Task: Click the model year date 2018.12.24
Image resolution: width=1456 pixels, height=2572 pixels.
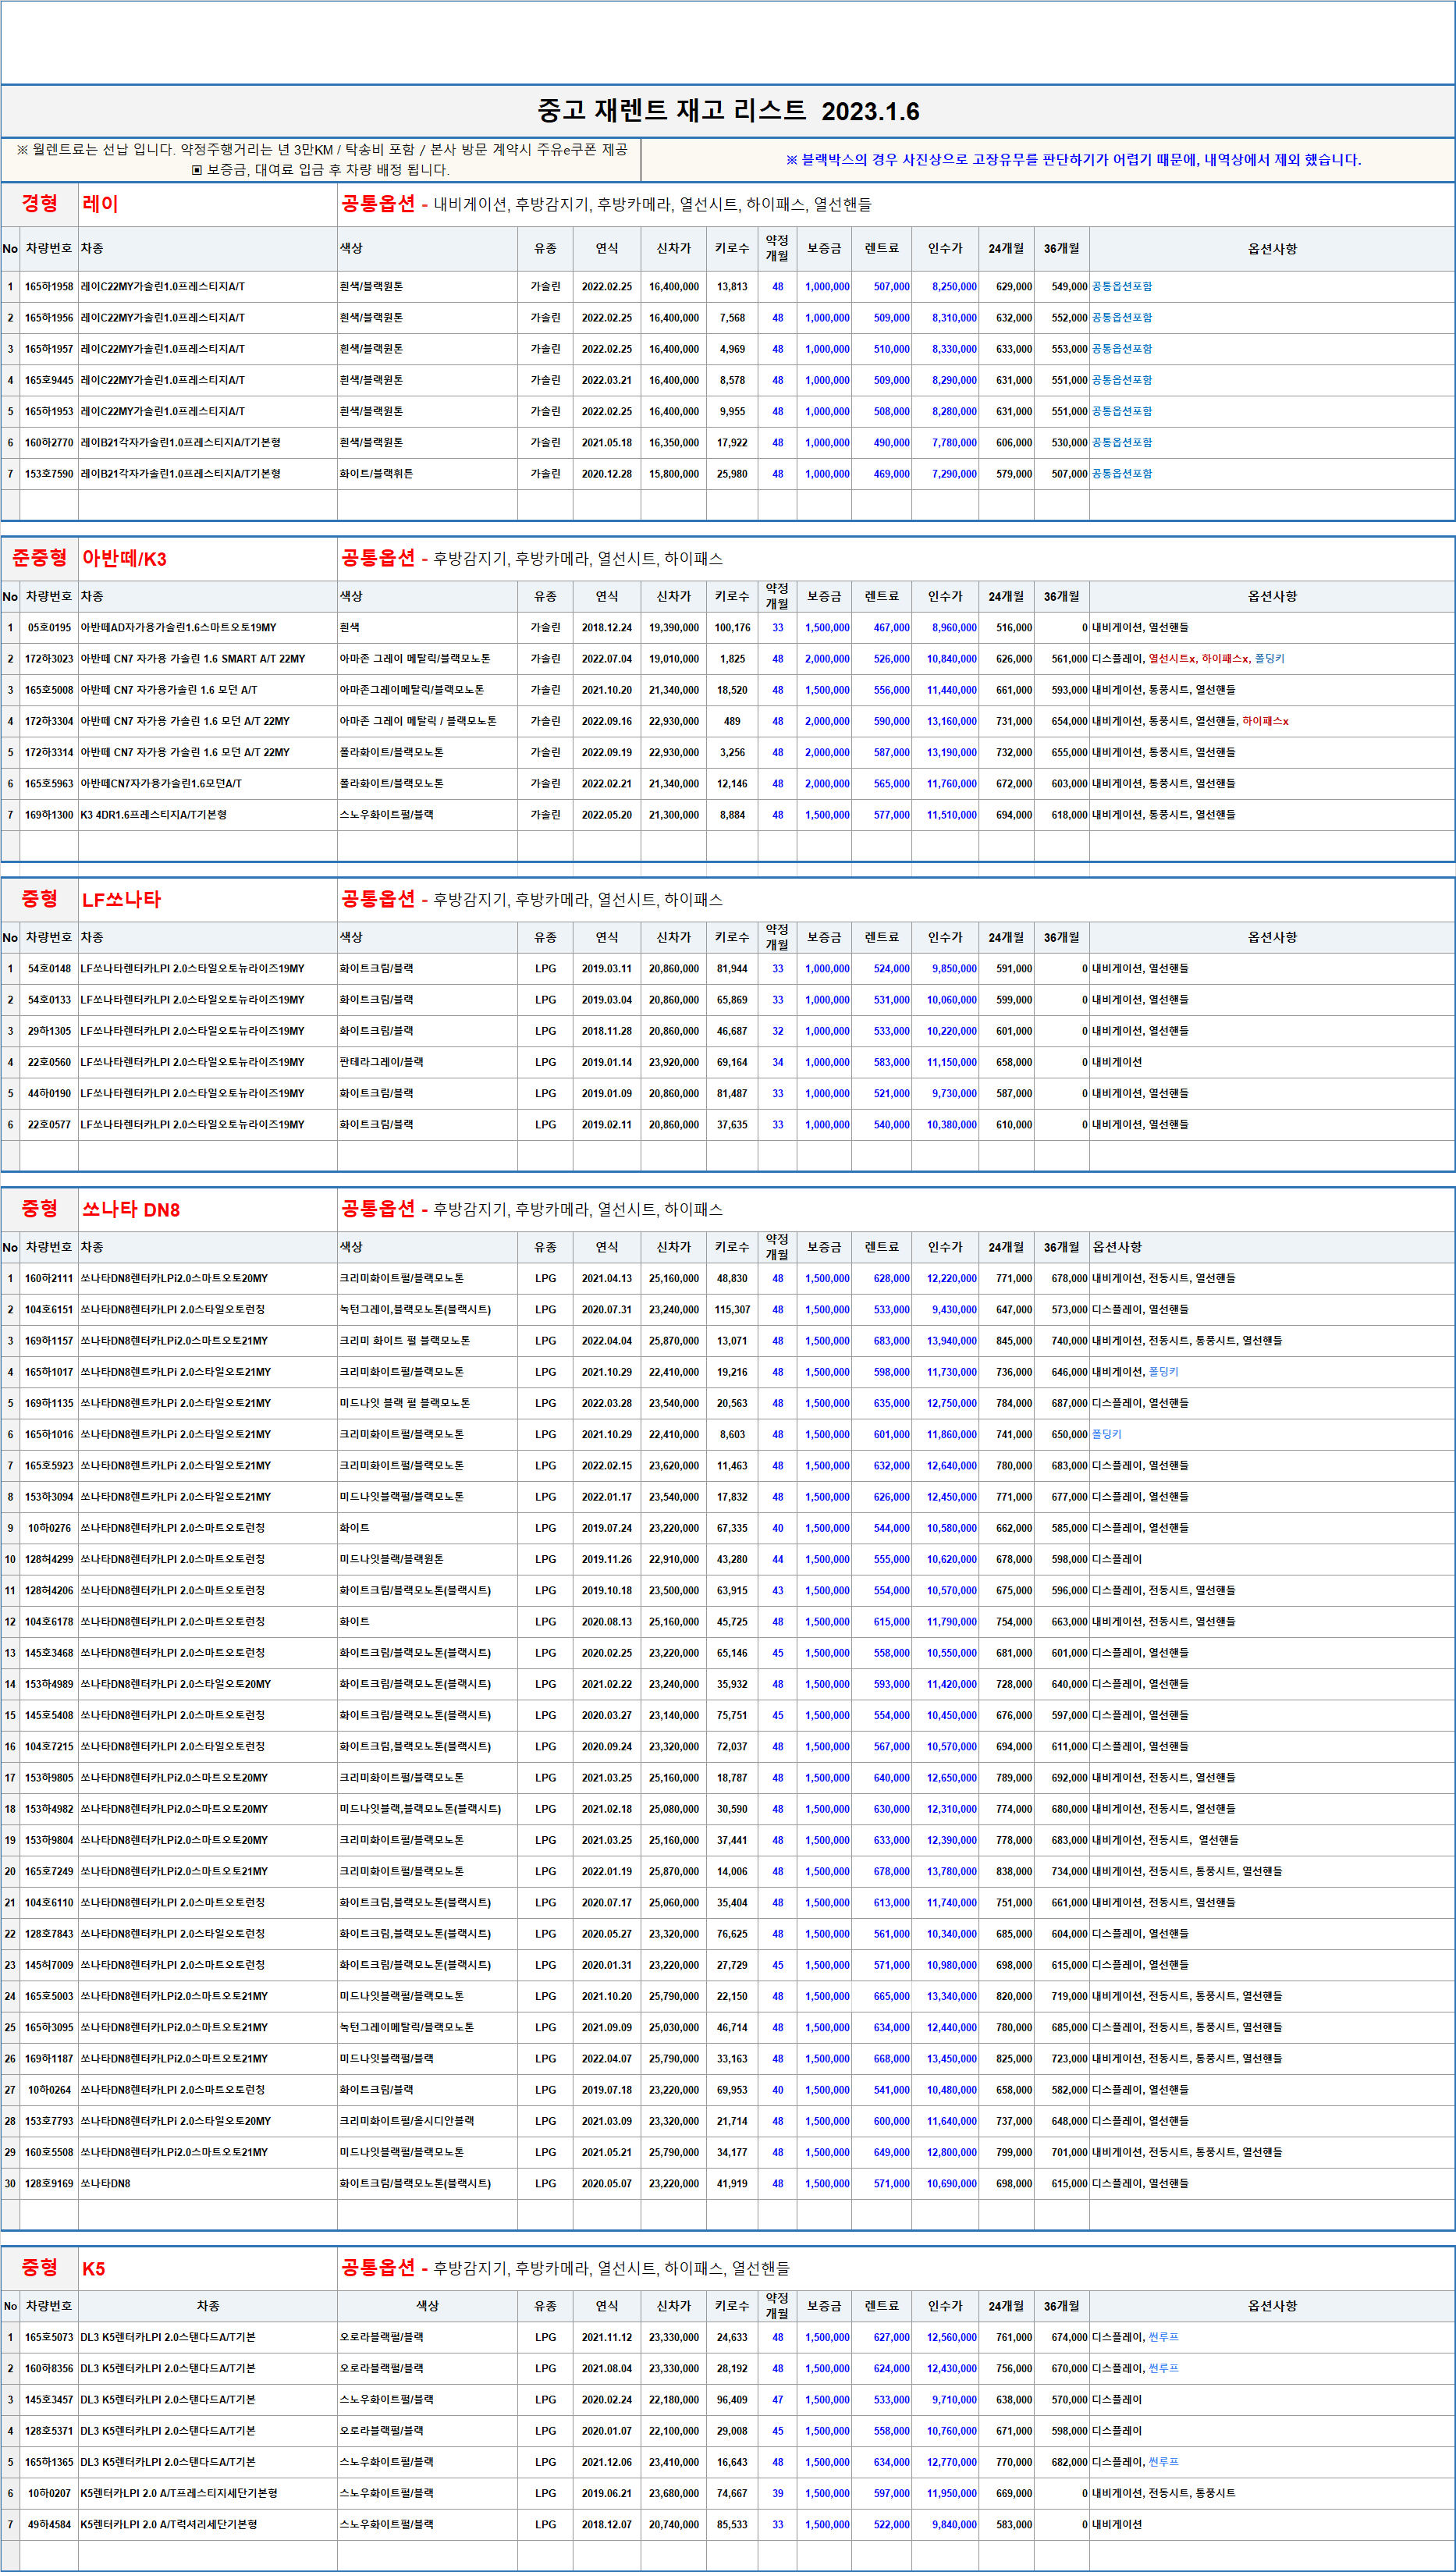Action: [607, 628]
